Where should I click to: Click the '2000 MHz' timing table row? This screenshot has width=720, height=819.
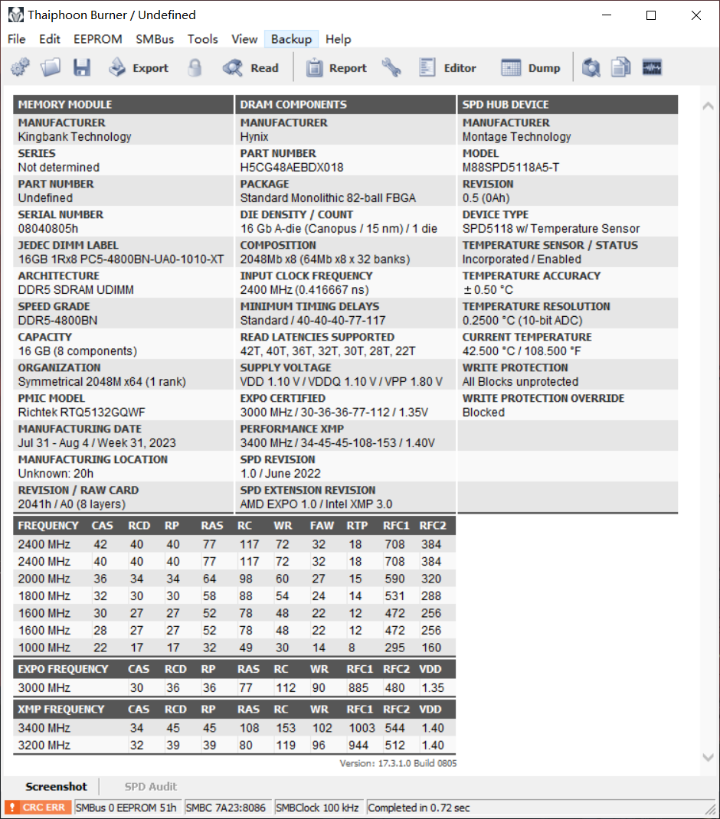[x=234, y=579]
